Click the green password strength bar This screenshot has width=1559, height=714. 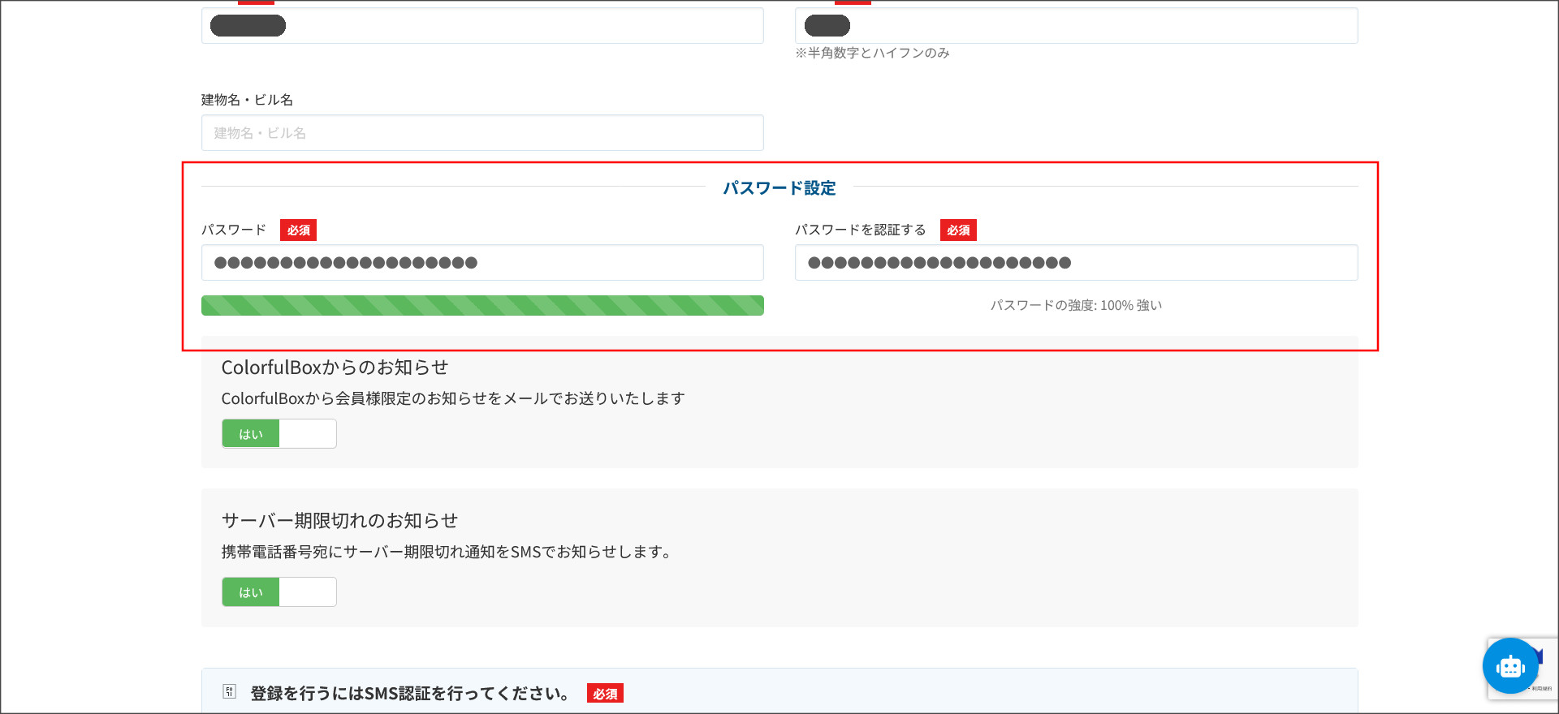(x=482, y=306)
